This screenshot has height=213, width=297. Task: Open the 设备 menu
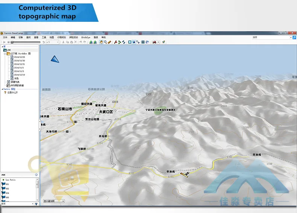[21, 37]
